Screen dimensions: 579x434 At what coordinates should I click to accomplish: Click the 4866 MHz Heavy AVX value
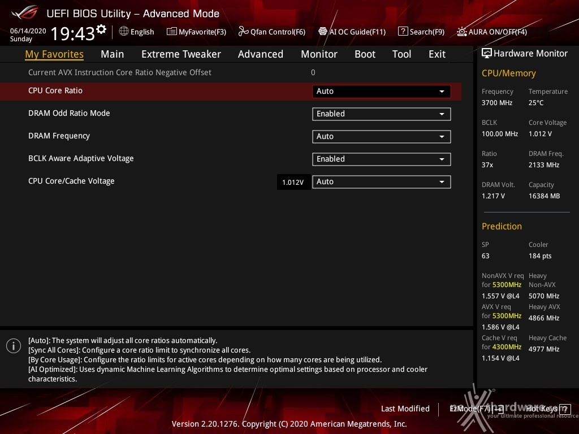(544, 318)
